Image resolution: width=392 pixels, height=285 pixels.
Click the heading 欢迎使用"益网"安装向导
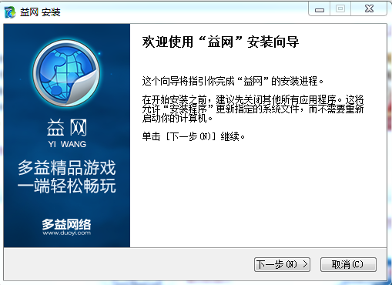coord(220,42)
